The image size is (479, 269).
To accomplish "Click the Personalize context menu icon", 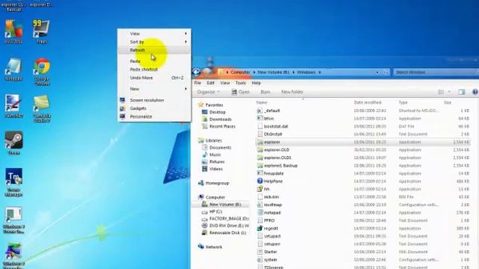I will point(123,117).
